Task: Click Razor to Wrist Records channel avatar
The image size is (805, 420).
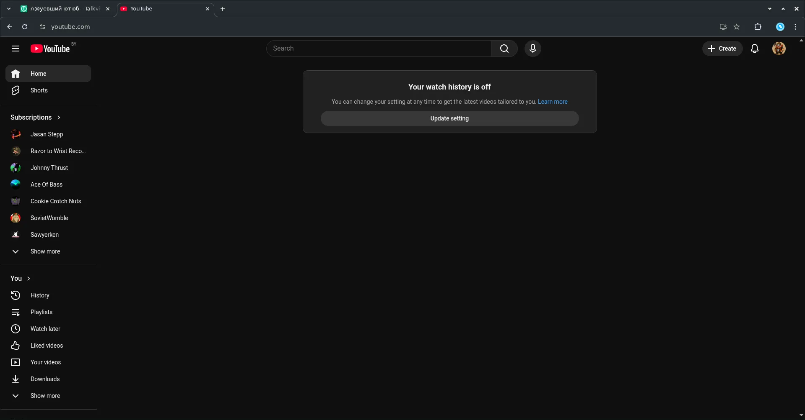Action: [16, 151]
